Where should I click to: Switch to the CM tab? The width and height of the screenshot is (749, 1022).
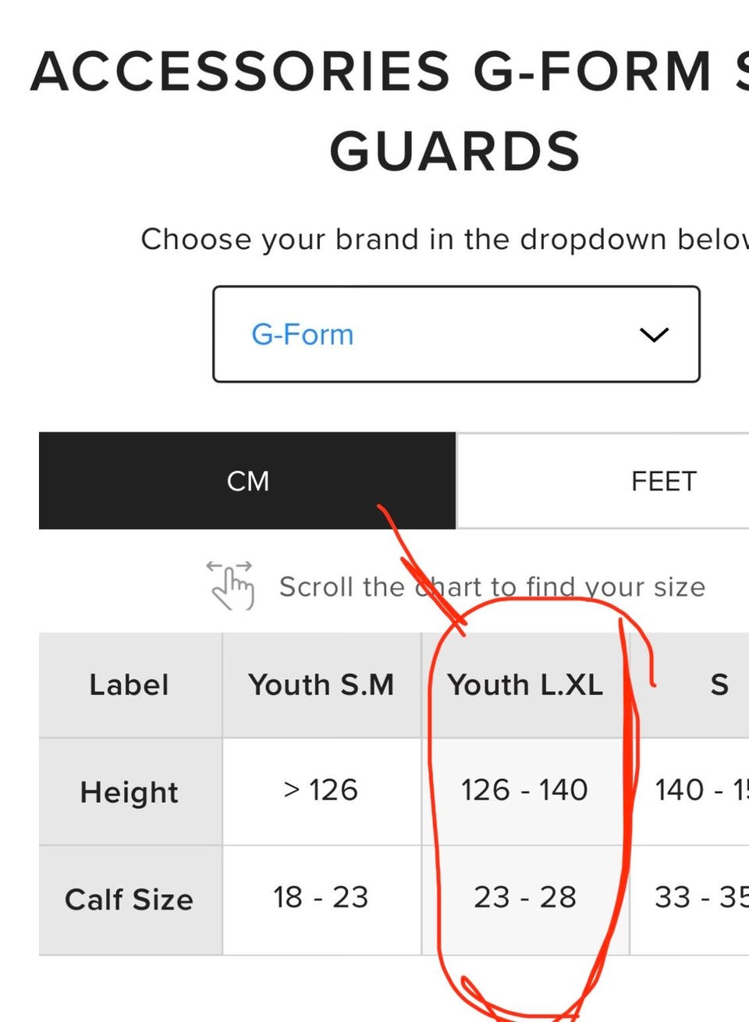coord(247,481)
